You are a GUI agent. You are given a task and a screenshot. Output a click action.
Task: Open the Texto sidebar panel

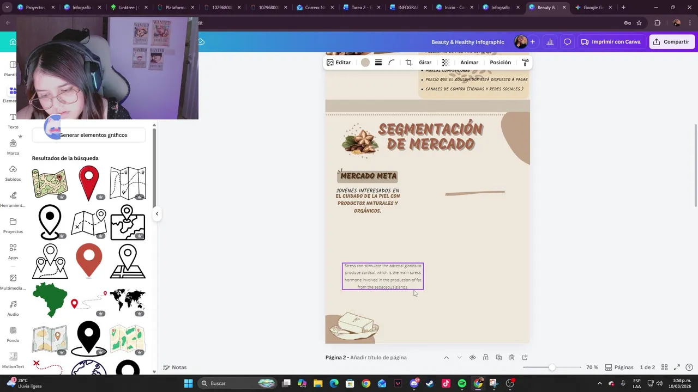tap(13, 121)
